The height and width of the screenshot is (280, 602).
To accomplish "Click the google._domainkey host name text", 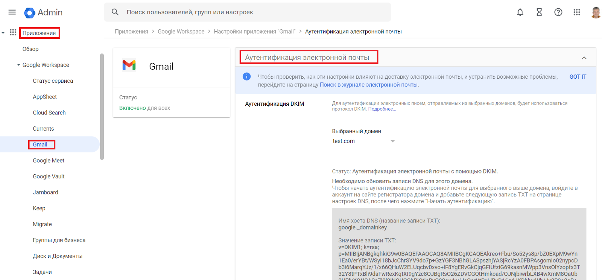I will point(362,228).
